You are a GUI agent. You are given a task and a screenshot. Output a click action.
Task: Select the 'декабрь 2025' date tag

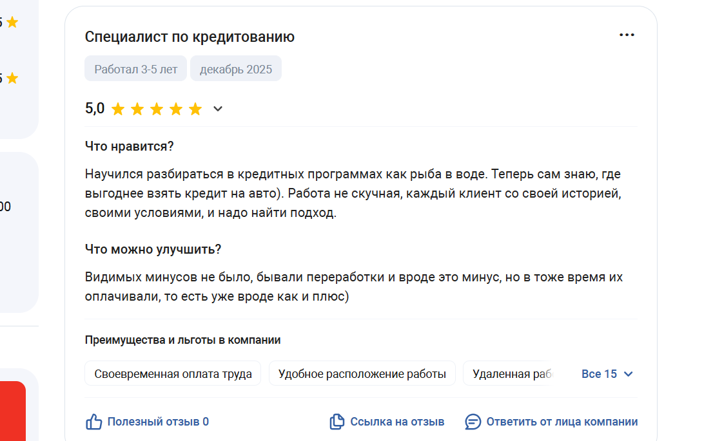pyautogui.click(x=236, y=69)
